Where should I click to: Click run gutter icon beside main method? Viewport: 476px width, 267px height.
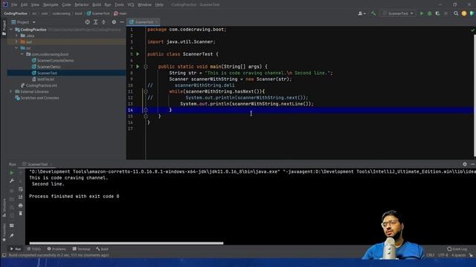click(x=138, y=66)
